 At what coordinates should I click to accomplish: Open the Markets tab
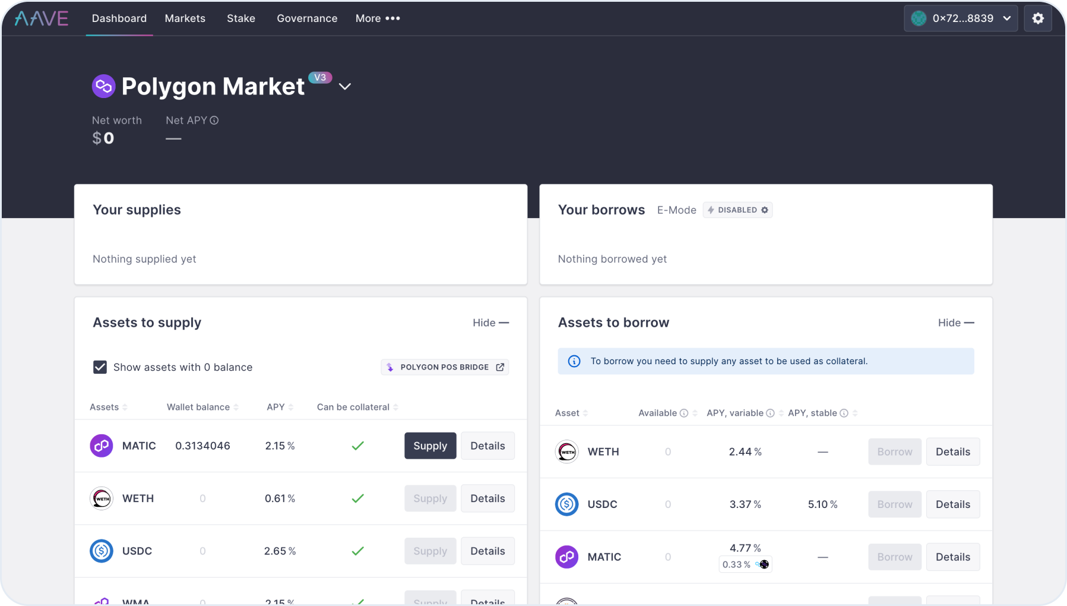tap(185, 18)
